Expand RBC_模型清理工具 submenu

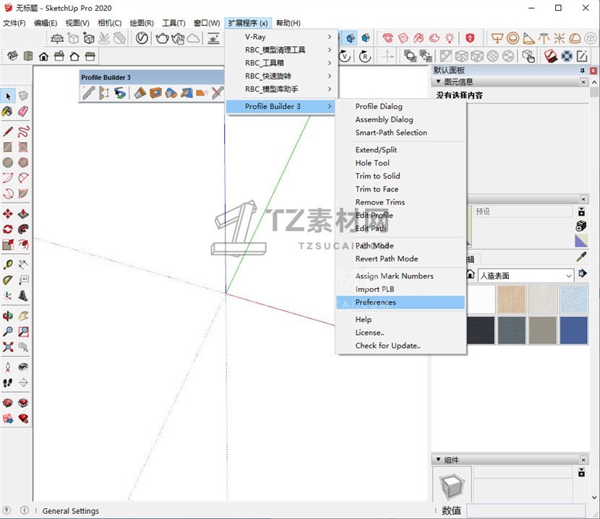point(282,50)
